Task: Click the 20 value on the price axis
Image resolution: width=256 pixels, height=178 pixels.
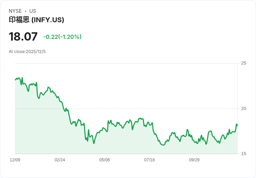Action: point(243,109)
